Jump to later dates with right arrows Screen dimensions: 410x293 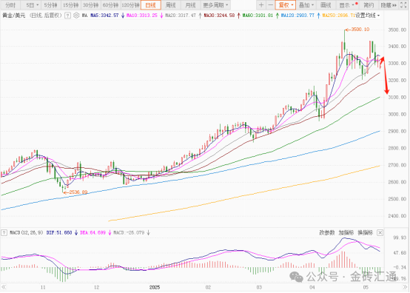coord(405,287)
